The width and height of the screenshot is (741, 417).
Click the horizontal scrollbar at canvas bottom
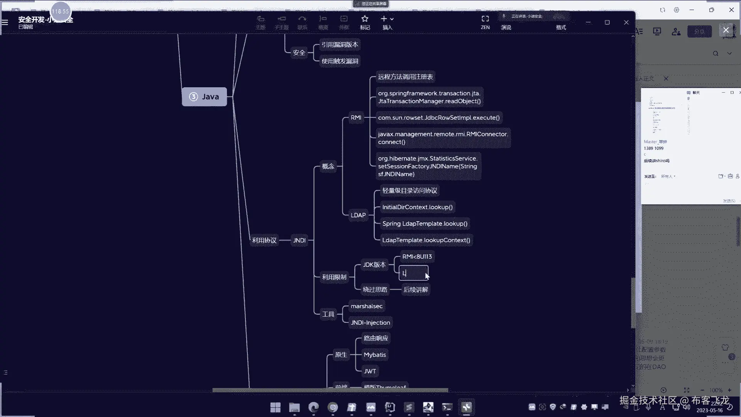(330, 390)
